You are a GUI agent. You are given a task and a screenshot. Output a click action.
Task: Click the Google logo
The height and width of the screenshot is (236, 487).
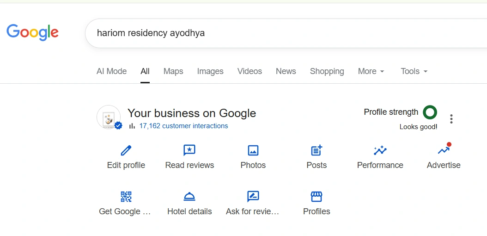[32, 32]
